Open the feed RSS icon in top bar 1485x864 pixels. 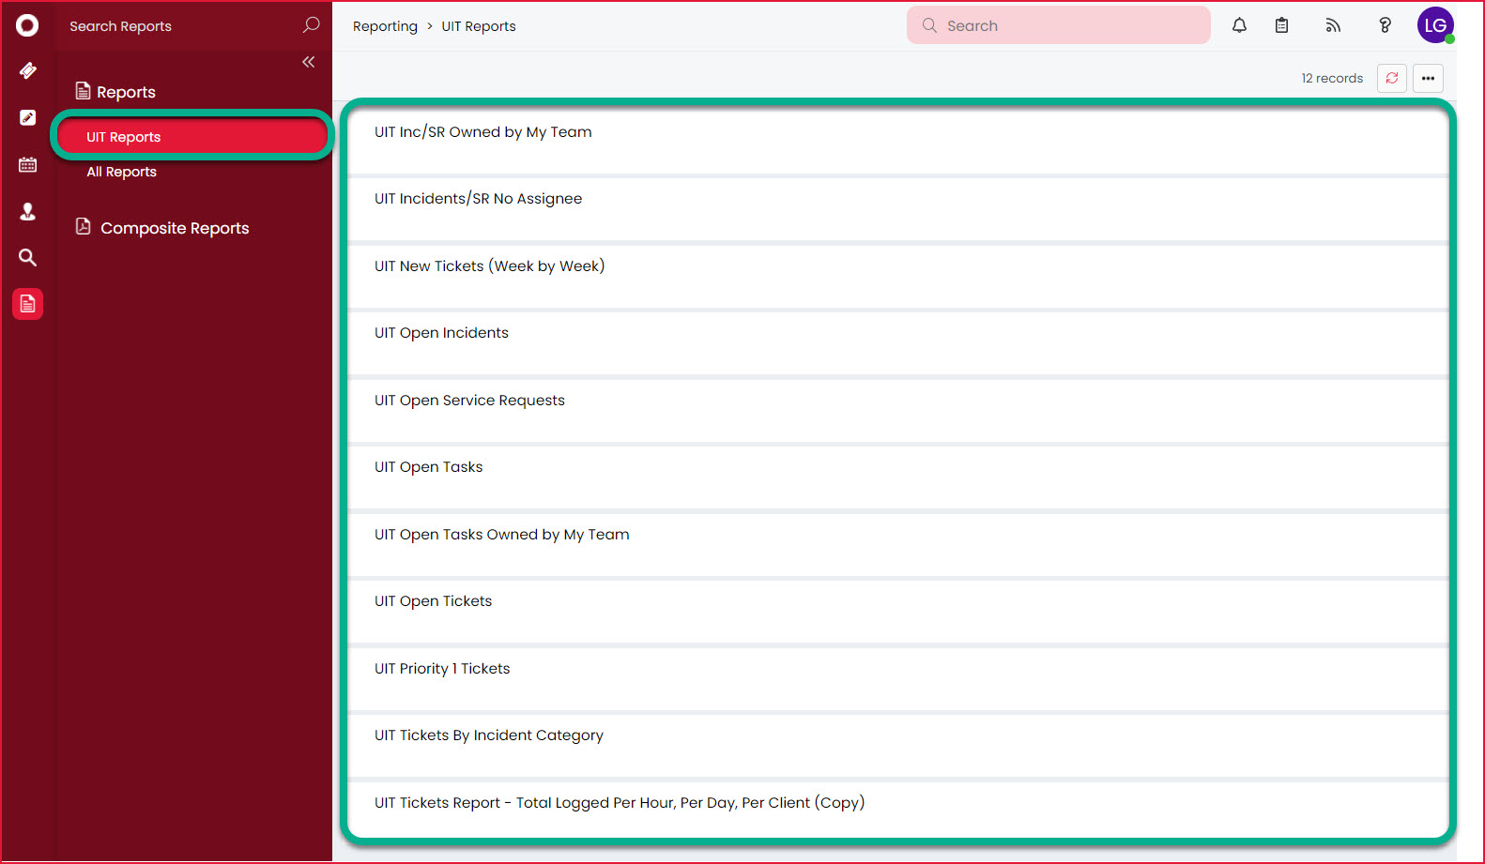[1333, 25]
